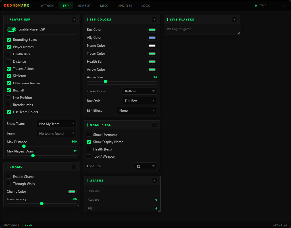Click the Max Distance value 500
291x228 pixels.
point(74,142)
